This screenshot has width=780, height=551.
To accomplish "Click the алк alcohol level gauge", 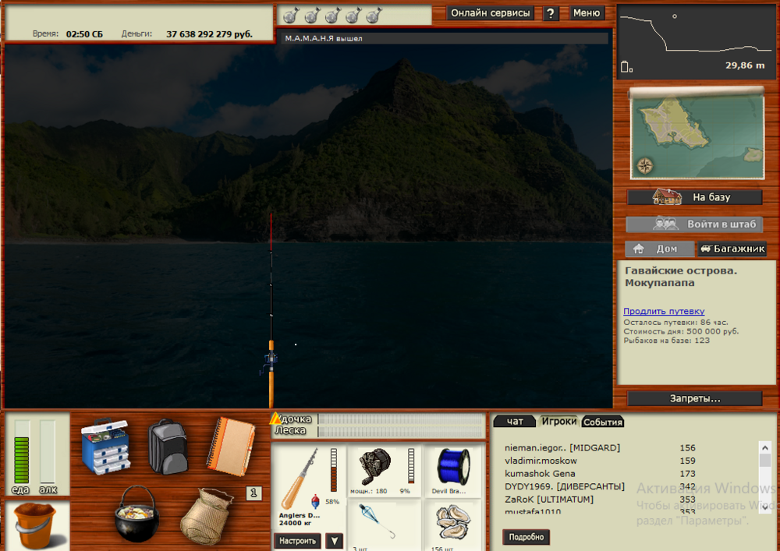I will click(x=48, y=452).
